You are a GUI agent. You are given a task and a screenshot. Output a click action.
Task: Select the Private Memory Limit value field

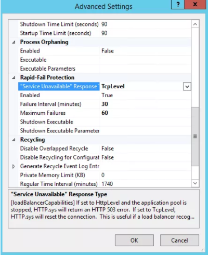pos(146,175)
